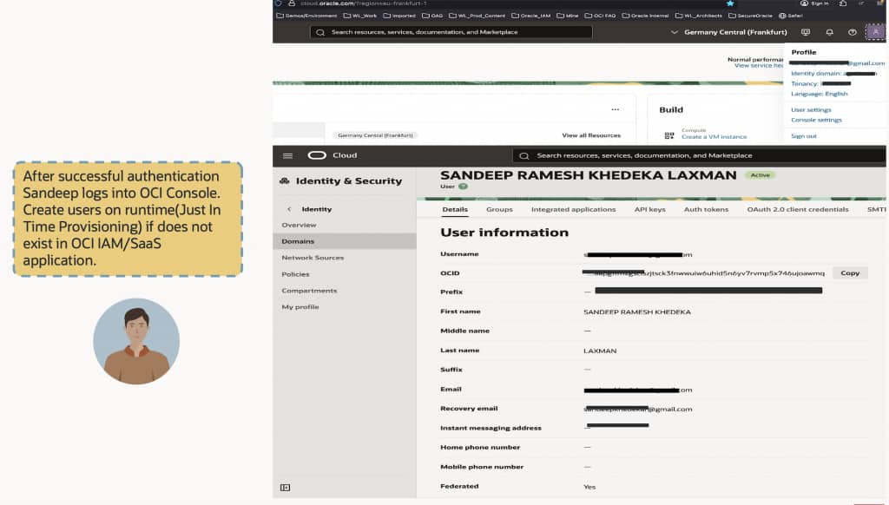Open the WL_Prod_Content bookmark folder
This screenshot has width=889, height=505.
point(477,16)
